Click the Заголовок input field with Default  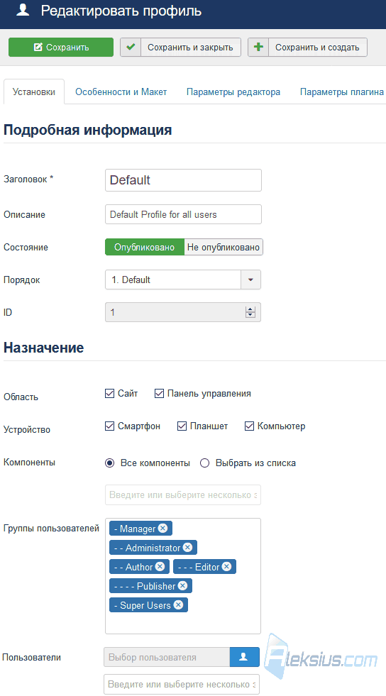pyautogui.click(x=183, y=180)
